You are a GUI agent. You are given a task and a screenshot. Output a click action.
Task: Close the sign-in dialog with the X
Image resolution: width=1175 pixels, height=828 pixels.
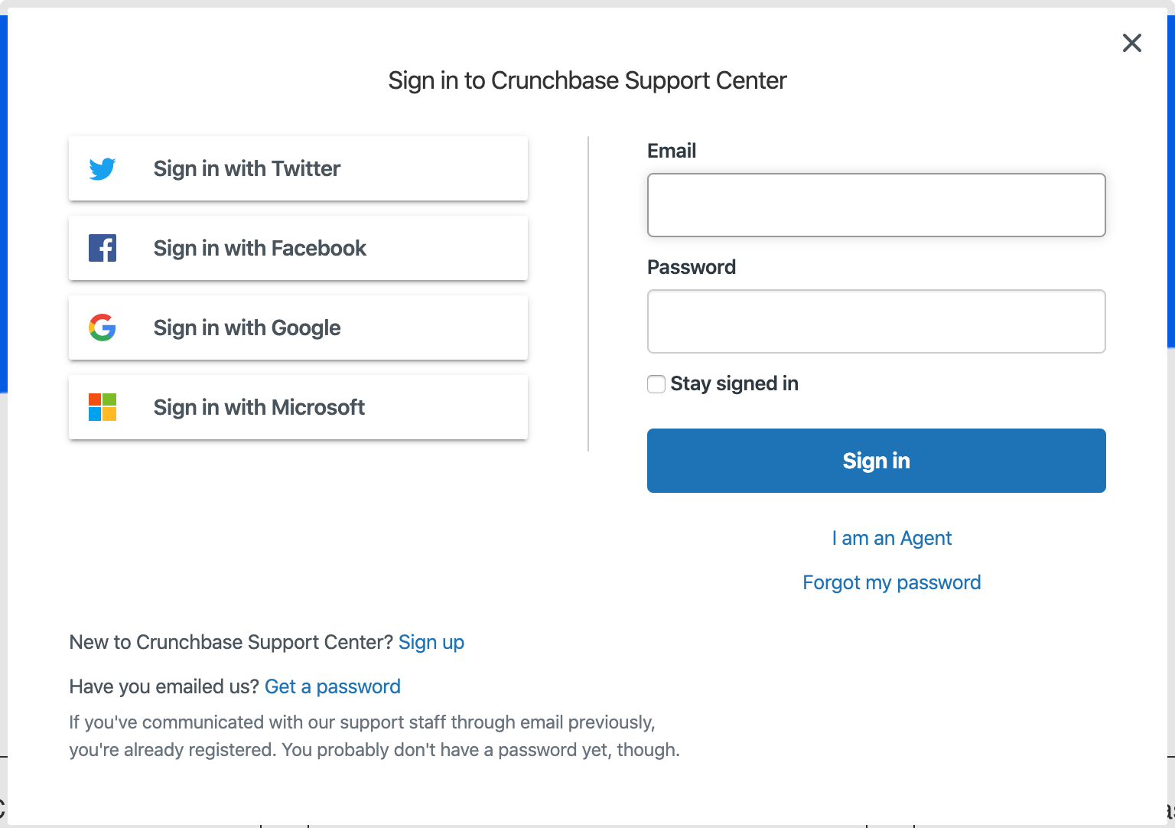point(1132,43)
